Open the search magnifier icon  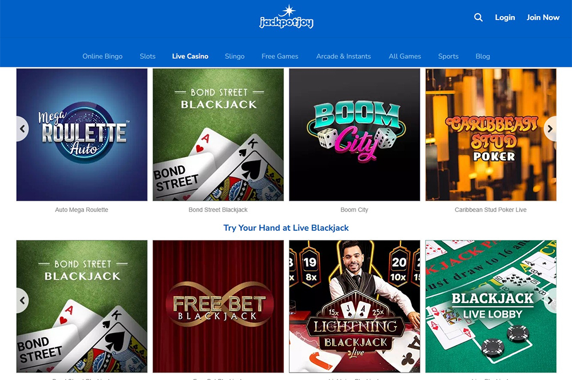click(x=478, y=18)
